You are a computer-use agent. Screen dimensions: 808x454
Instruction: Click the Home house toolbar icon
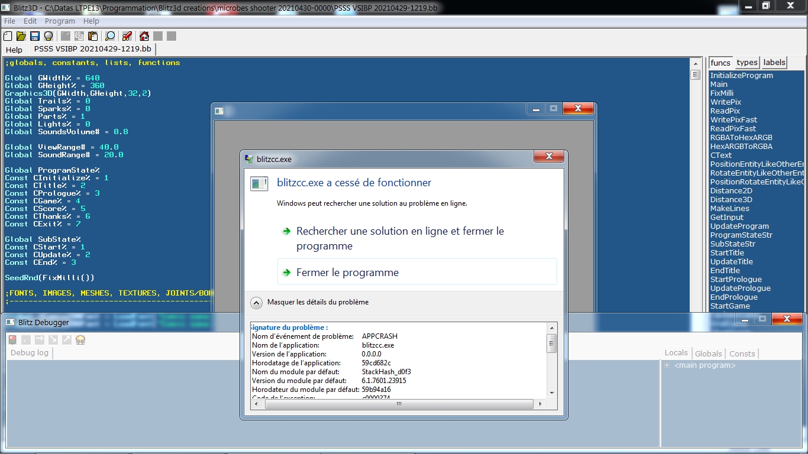tap(144, 36)
